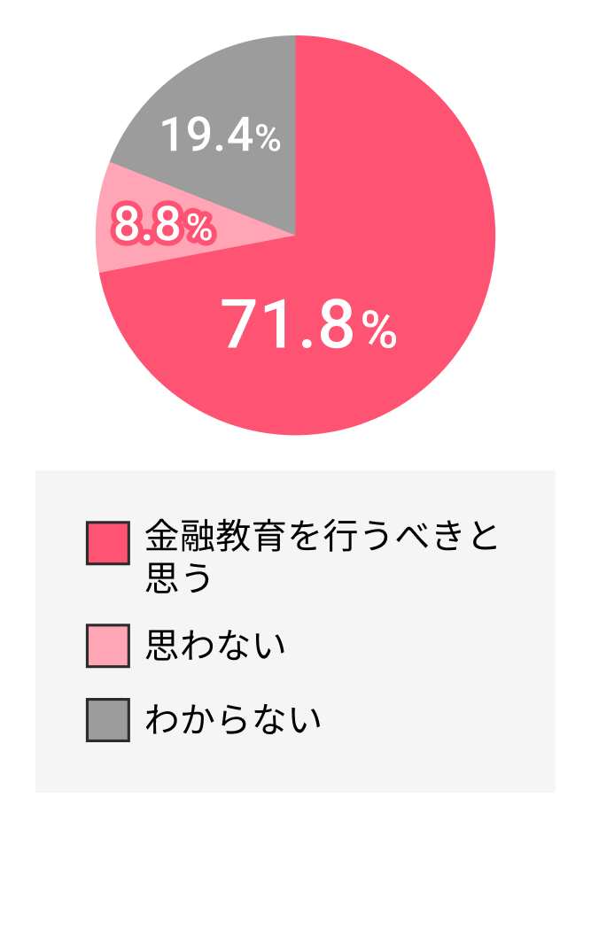The image size is (591, 930).
Task: Click the 19.4% data label number
Action: tap(206, 136)
